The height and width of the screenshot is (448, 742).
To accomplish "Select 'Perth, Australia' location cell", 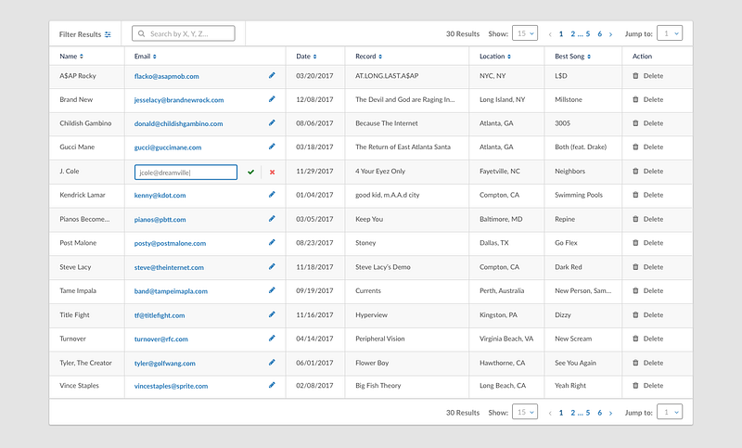I will tap(502, 290).
